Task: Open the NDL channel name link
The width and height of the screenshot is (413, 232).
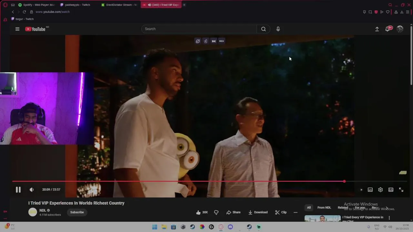Action: pos(43,210)
